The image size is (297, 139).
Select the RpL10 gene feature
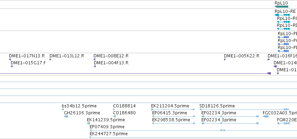point(281,7)
